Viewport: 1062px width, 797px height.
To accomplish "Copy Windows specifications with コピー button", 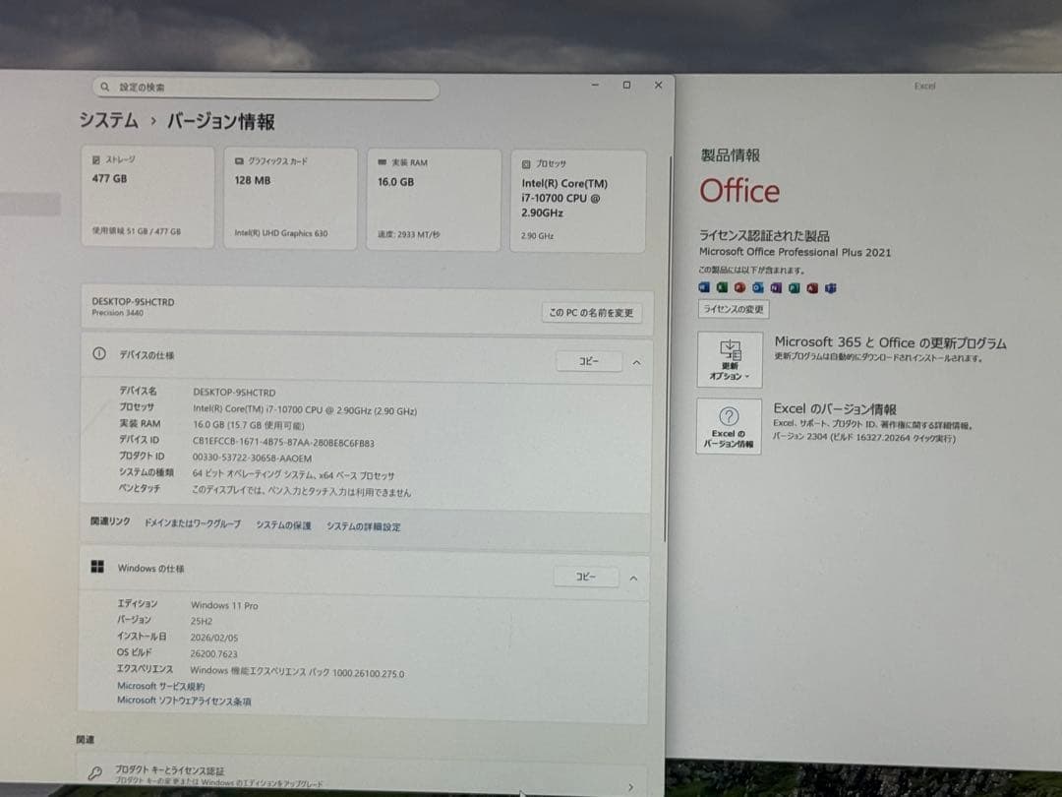I will [586, 576].
